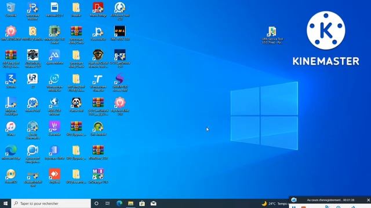Click the Taper ici pour rechercher search box
This screenshot has height=208, width=371.
click(x=51, y=203)
